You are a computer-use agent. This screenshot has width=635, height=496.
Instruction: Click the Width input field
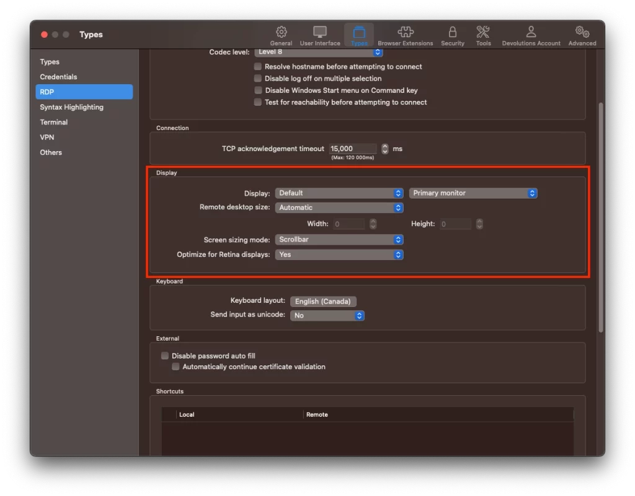tap(349, 224)
